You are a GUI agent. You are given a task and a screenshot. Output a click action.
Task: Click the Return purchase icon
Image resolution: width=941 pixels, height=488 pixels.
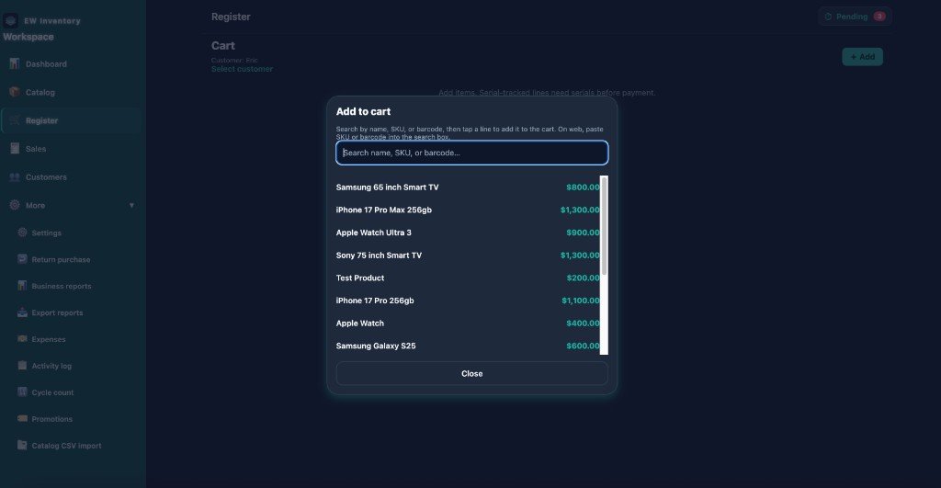22,259
